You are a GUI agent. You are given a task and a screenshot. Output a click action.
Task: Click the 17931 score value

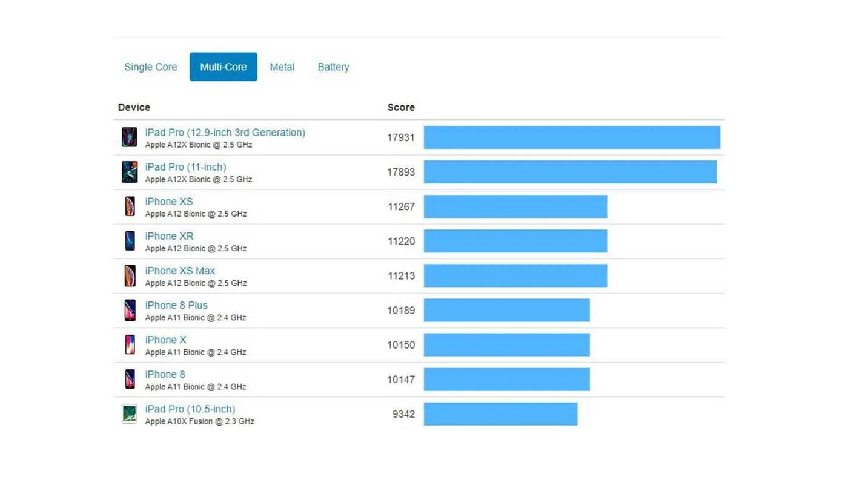(401, 137)
